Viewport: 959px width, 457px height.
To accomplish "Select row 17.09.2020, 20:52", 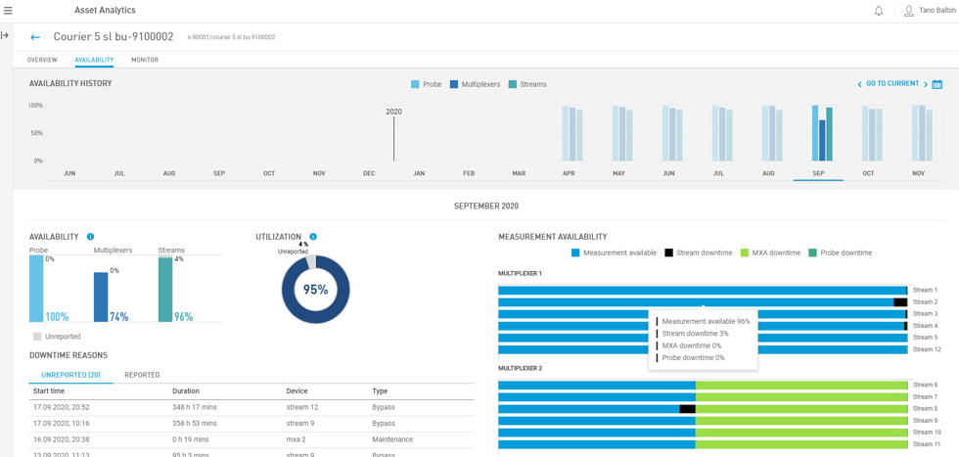I will [251, 407].
